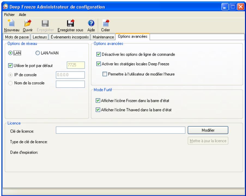
Task: Open help via the Aide question-mark icon
Action: pyautogui.click(x=91, y=23)
